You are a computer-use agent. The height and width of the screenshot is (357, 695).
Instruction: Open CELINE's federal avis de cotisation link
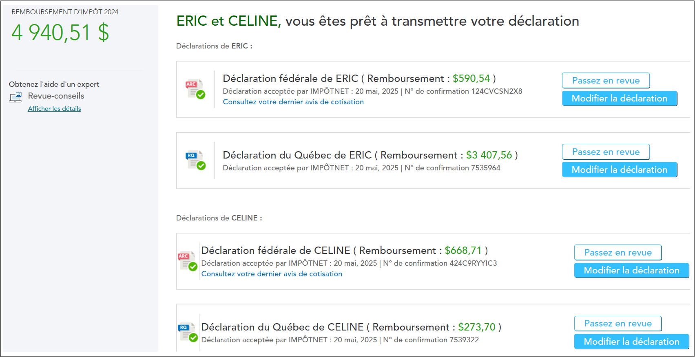click(272, 274)
